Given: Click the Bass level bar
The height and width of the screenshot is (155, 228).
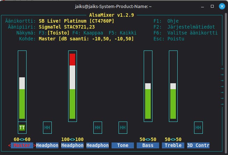Looking at the screenshot, I should coord(148,86).
